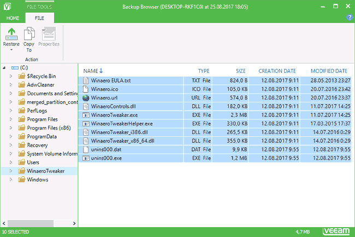Expand the WinaeroTweaker folder node
The height and width of the screenshot is (237, 355).
10,171
